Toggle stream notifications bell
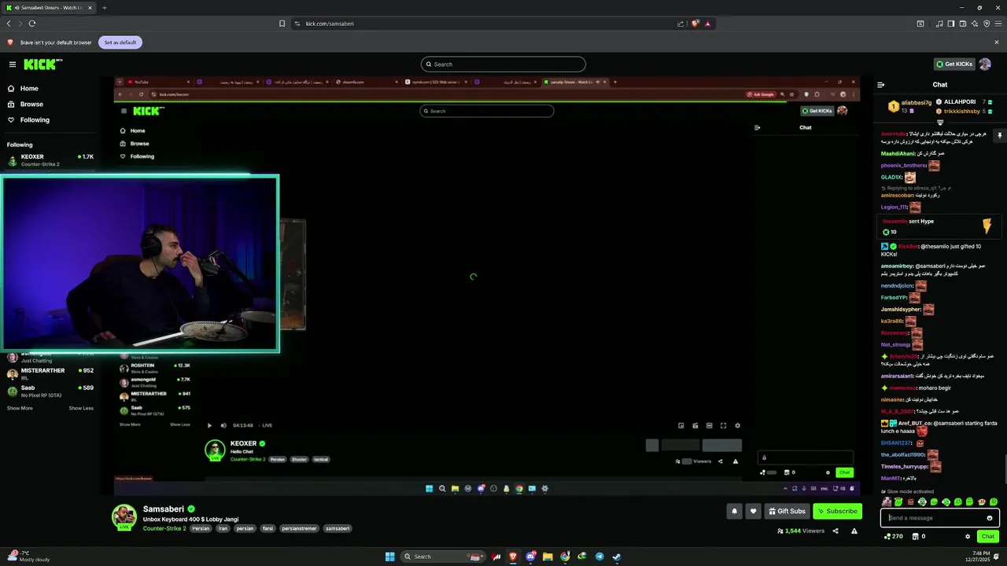The width and height of the screenshot is (1007, 566). coord(734,511)
